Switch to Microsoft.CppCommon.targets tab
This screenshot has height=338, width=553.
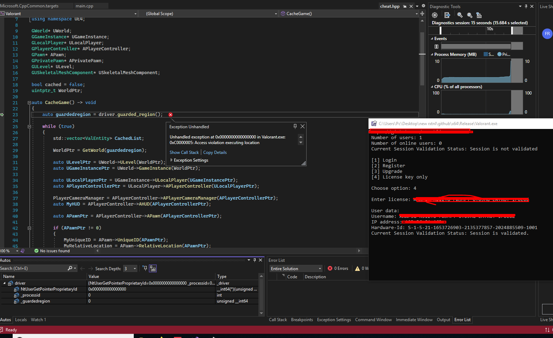point(30,6)
